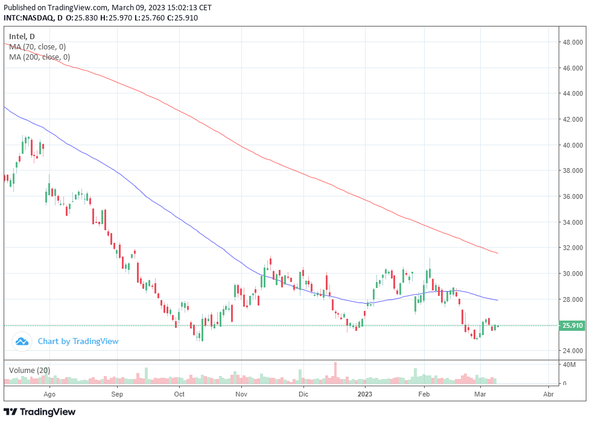Click the Intel, D chart title

point(22,37)
